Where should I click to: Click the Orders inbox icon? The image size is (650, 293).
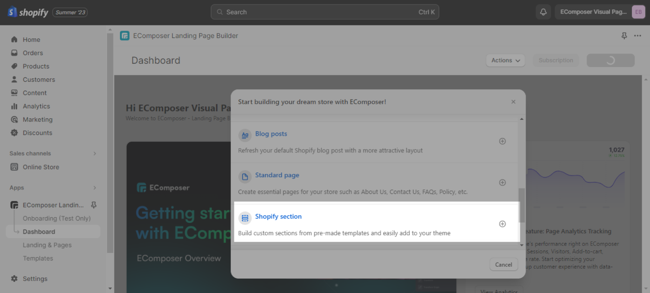click(14, 53)
